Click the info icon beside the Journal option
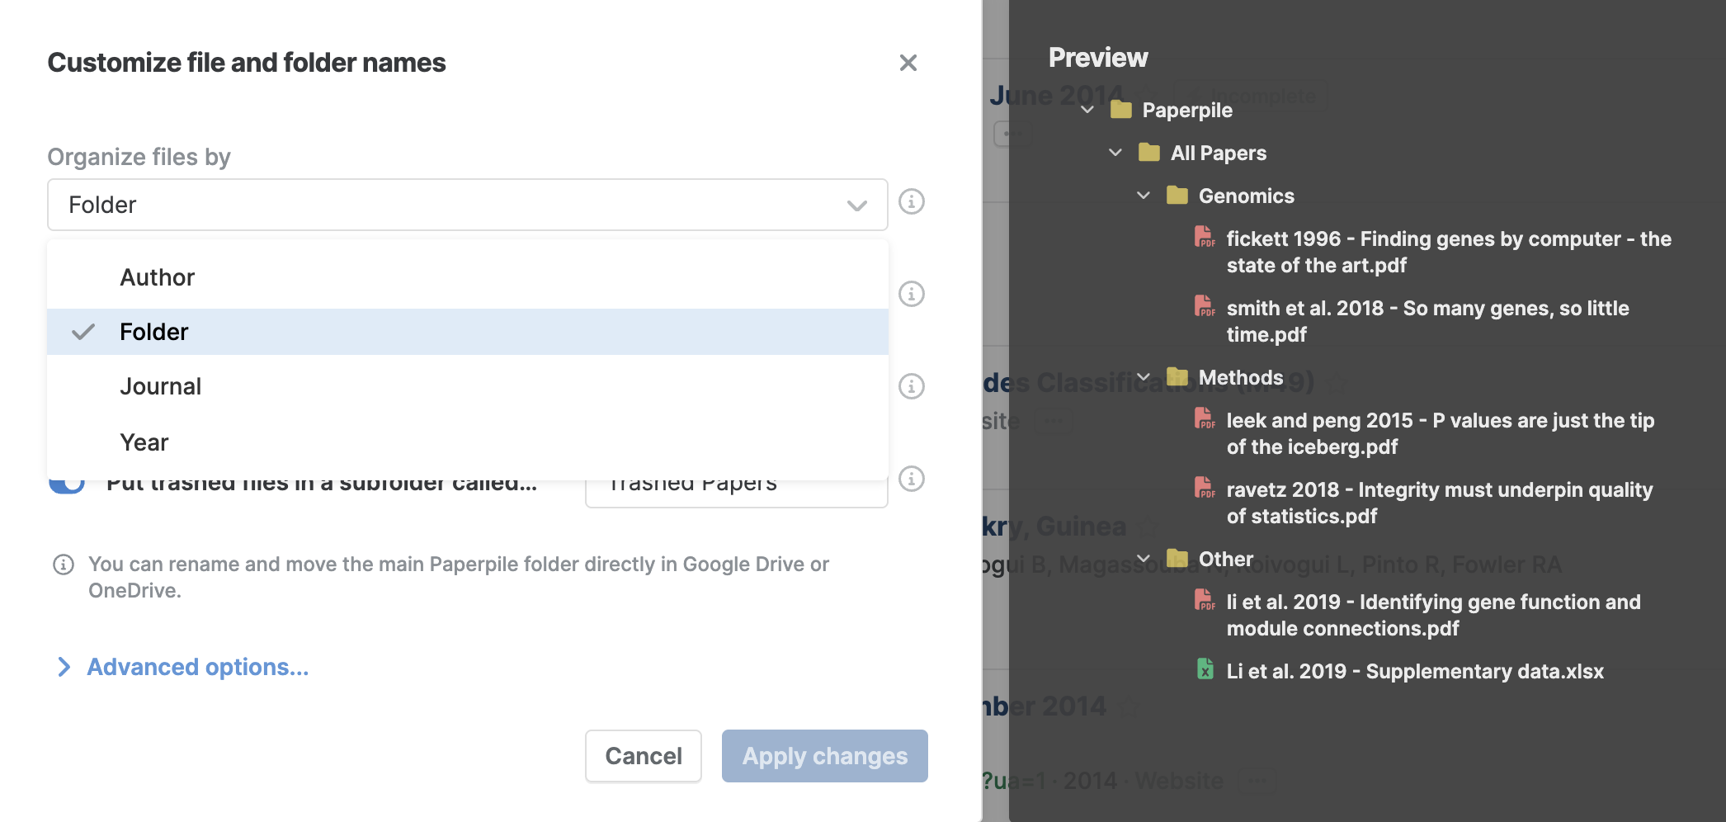The width and height of the screenshot is (1726, 822). point(911,386)
